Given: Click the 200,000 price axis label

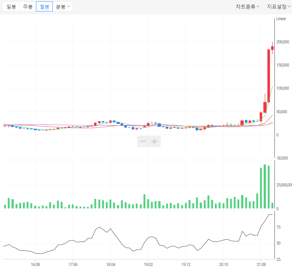Looking at the screenshot, I should (x=283, y=42).
